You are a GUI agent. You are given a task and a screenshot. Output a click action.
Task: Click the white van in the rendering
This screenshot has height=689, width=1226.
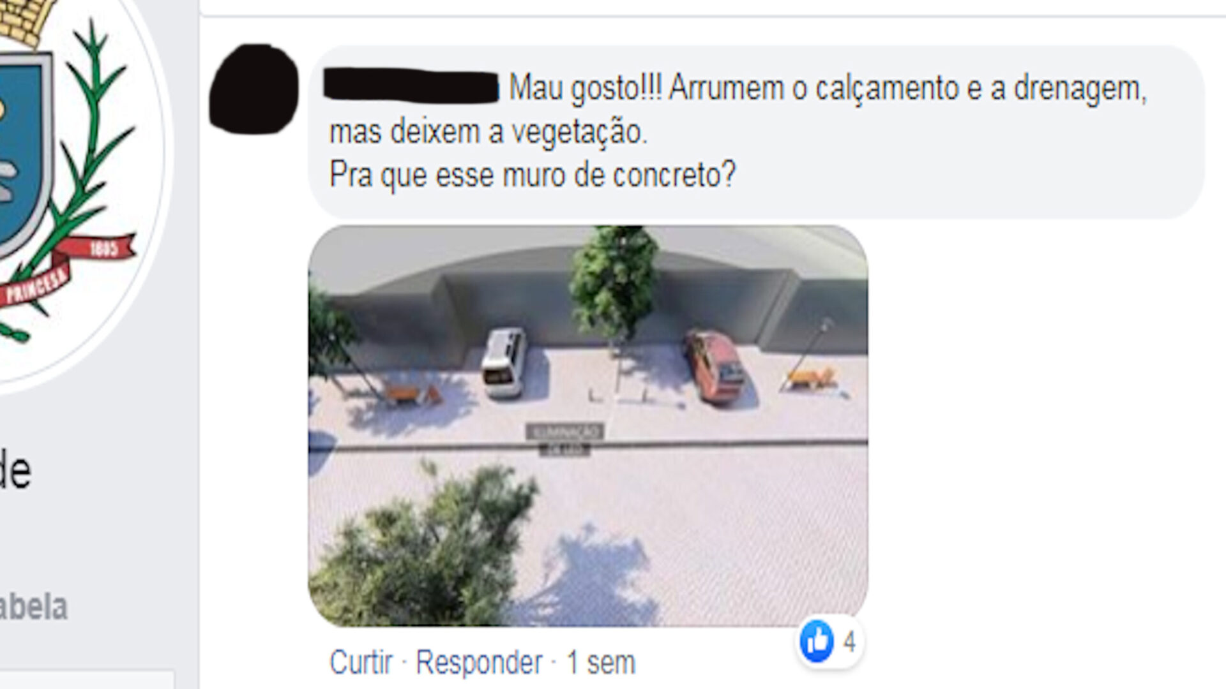pyautogui.click(x=504, y=362)
